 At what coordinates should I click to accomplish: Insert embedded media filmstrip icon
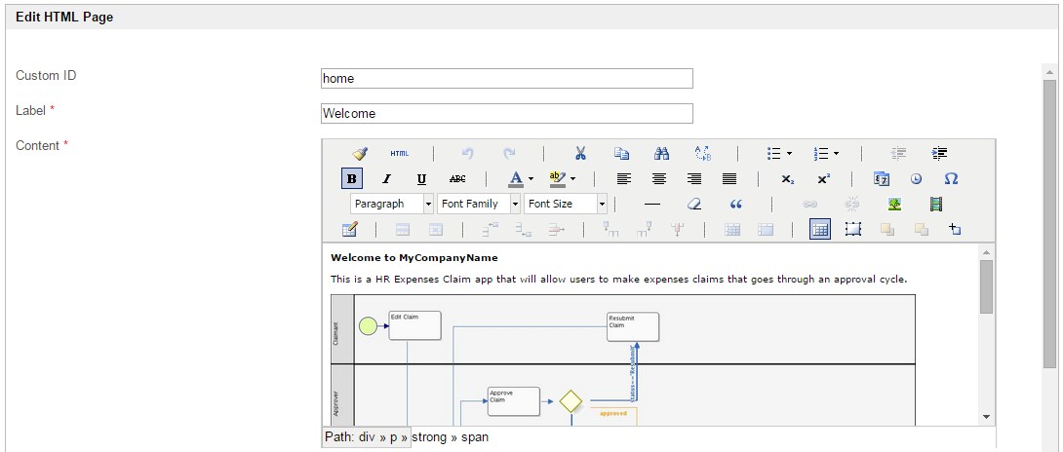[x=936, y=204]
